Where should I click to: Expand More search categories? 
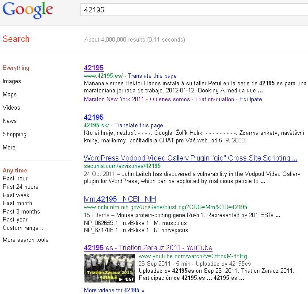coord(9,148)
